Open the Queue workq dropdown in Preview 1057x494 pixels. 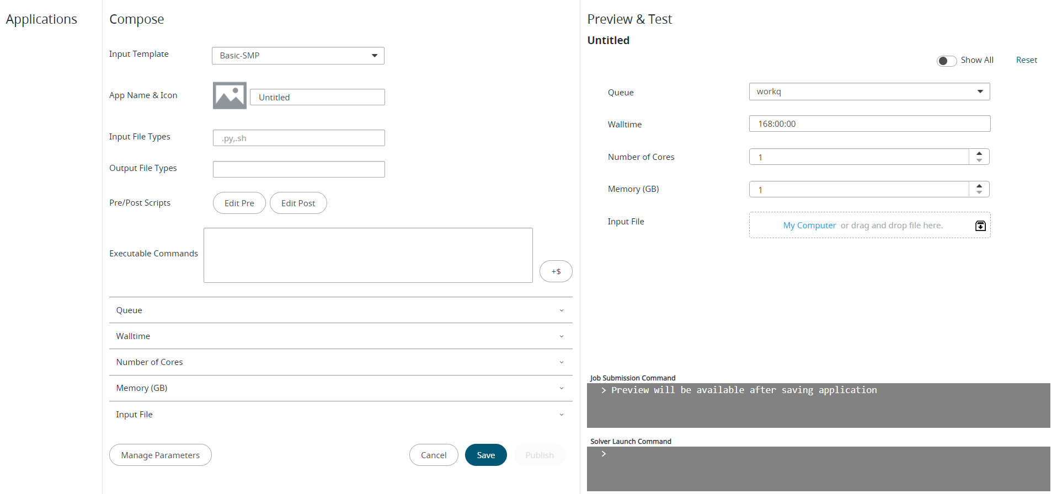869,92
